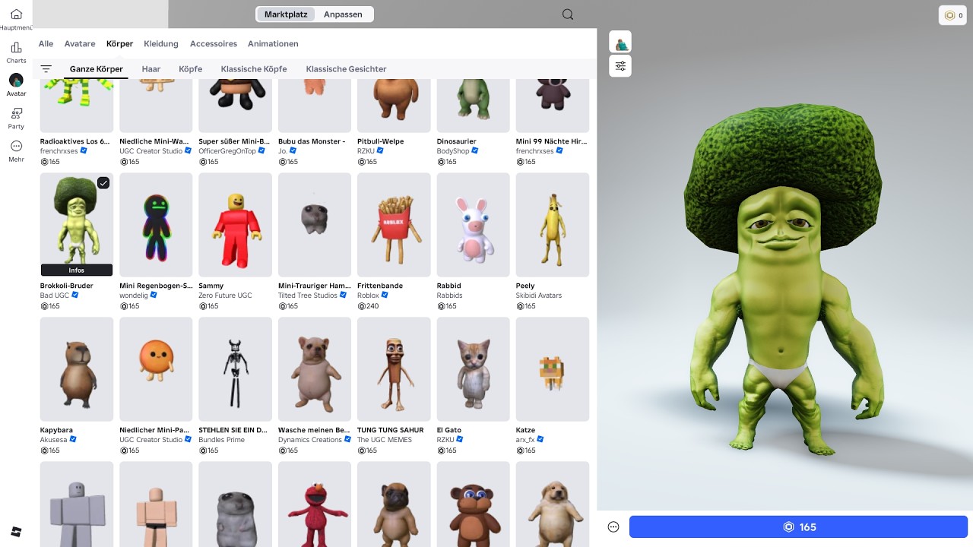Viewport: 973px width, 547px height.
Task: Open the three-dot options beside the buy button
Action: pos(613,527)
